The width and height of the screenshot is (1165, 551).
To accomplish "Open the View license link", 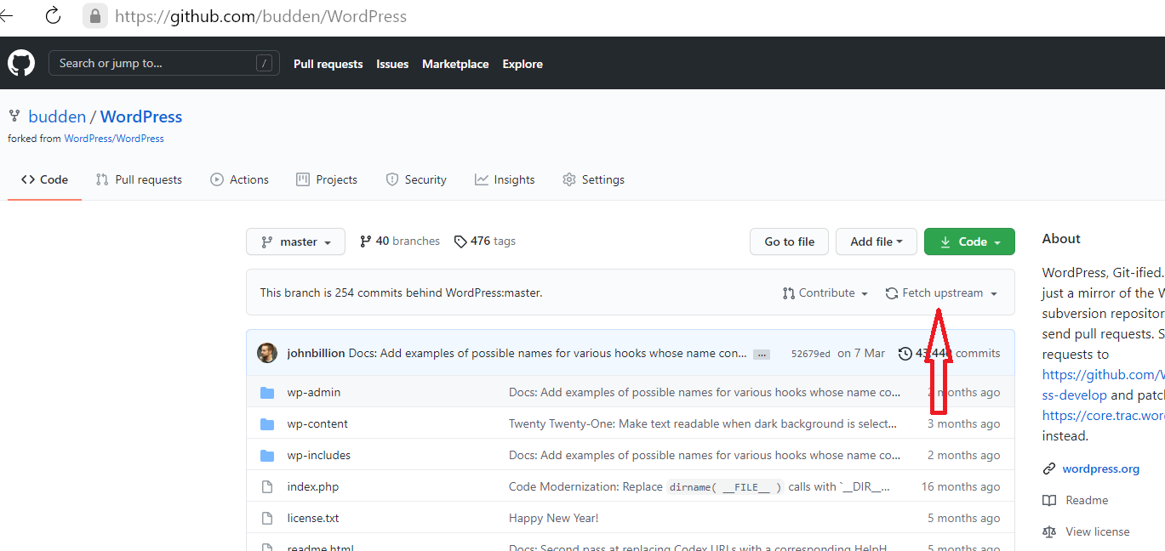I will point(1098,532).
